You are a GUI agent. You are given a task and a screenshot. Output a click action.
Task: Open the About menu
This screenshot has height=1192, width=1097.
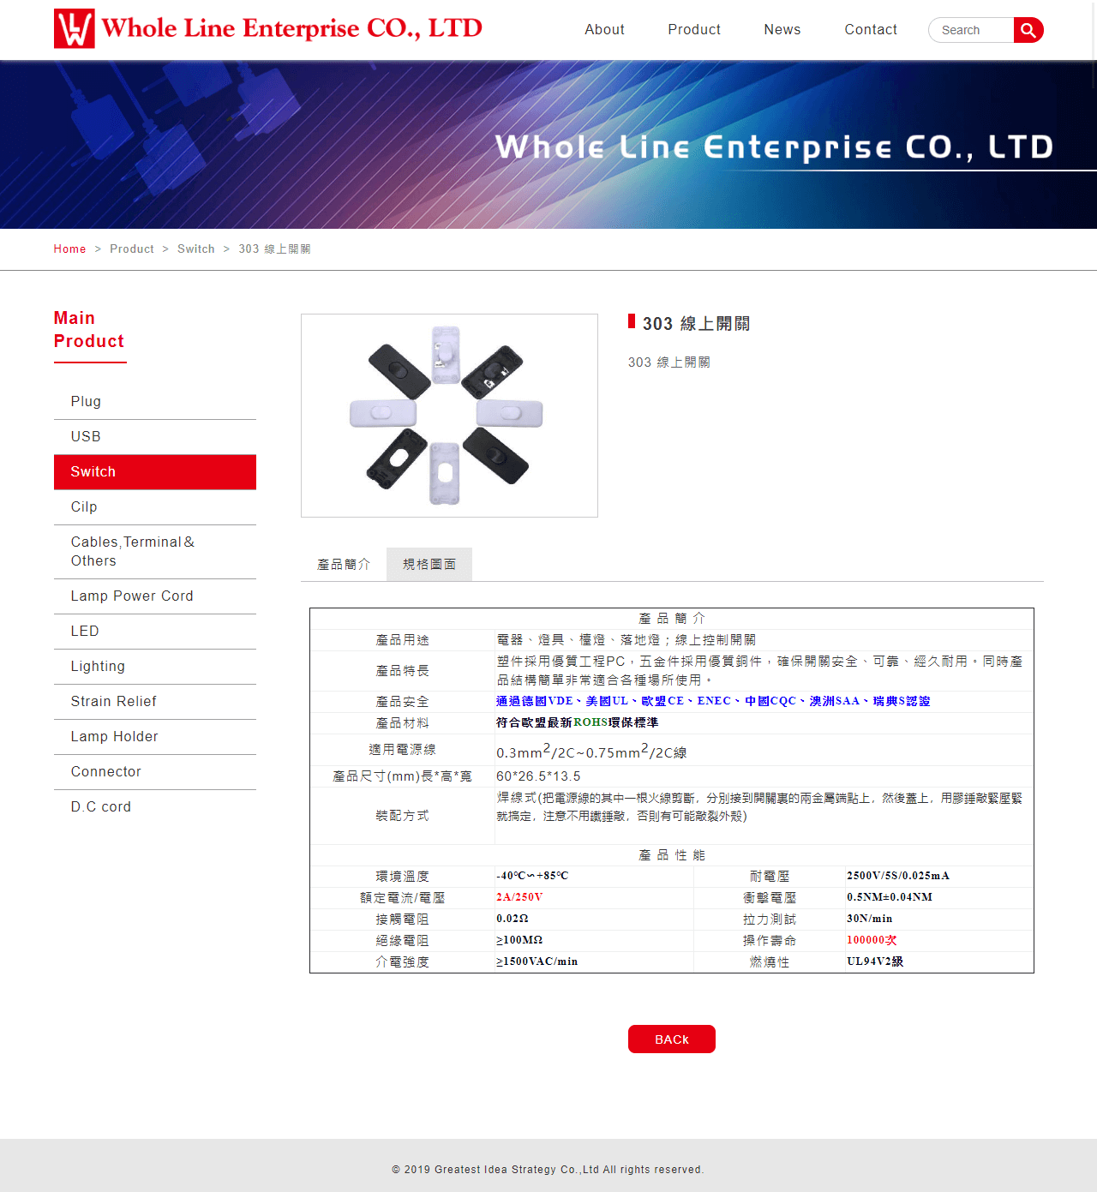click(604, 29)
